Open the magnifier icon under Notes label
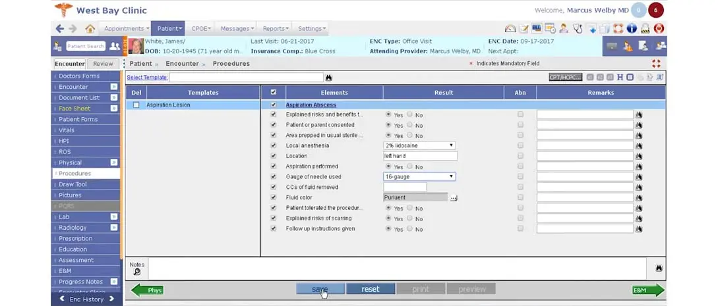718x306 pixels. pos(136,272)
